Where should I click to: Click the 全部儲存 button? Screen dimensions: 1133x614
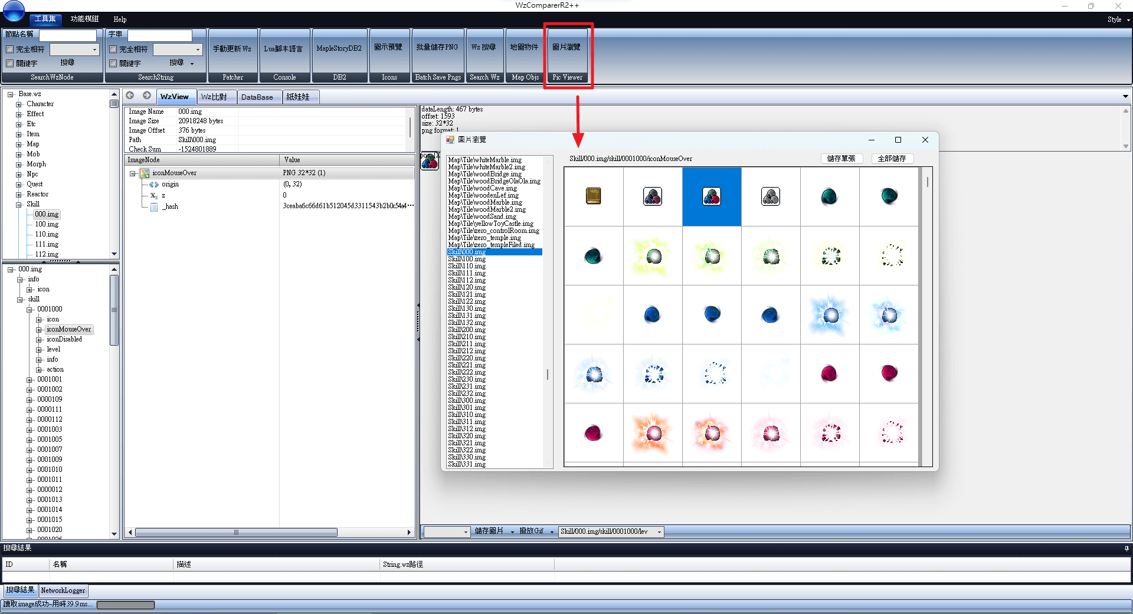click(892, 159)
